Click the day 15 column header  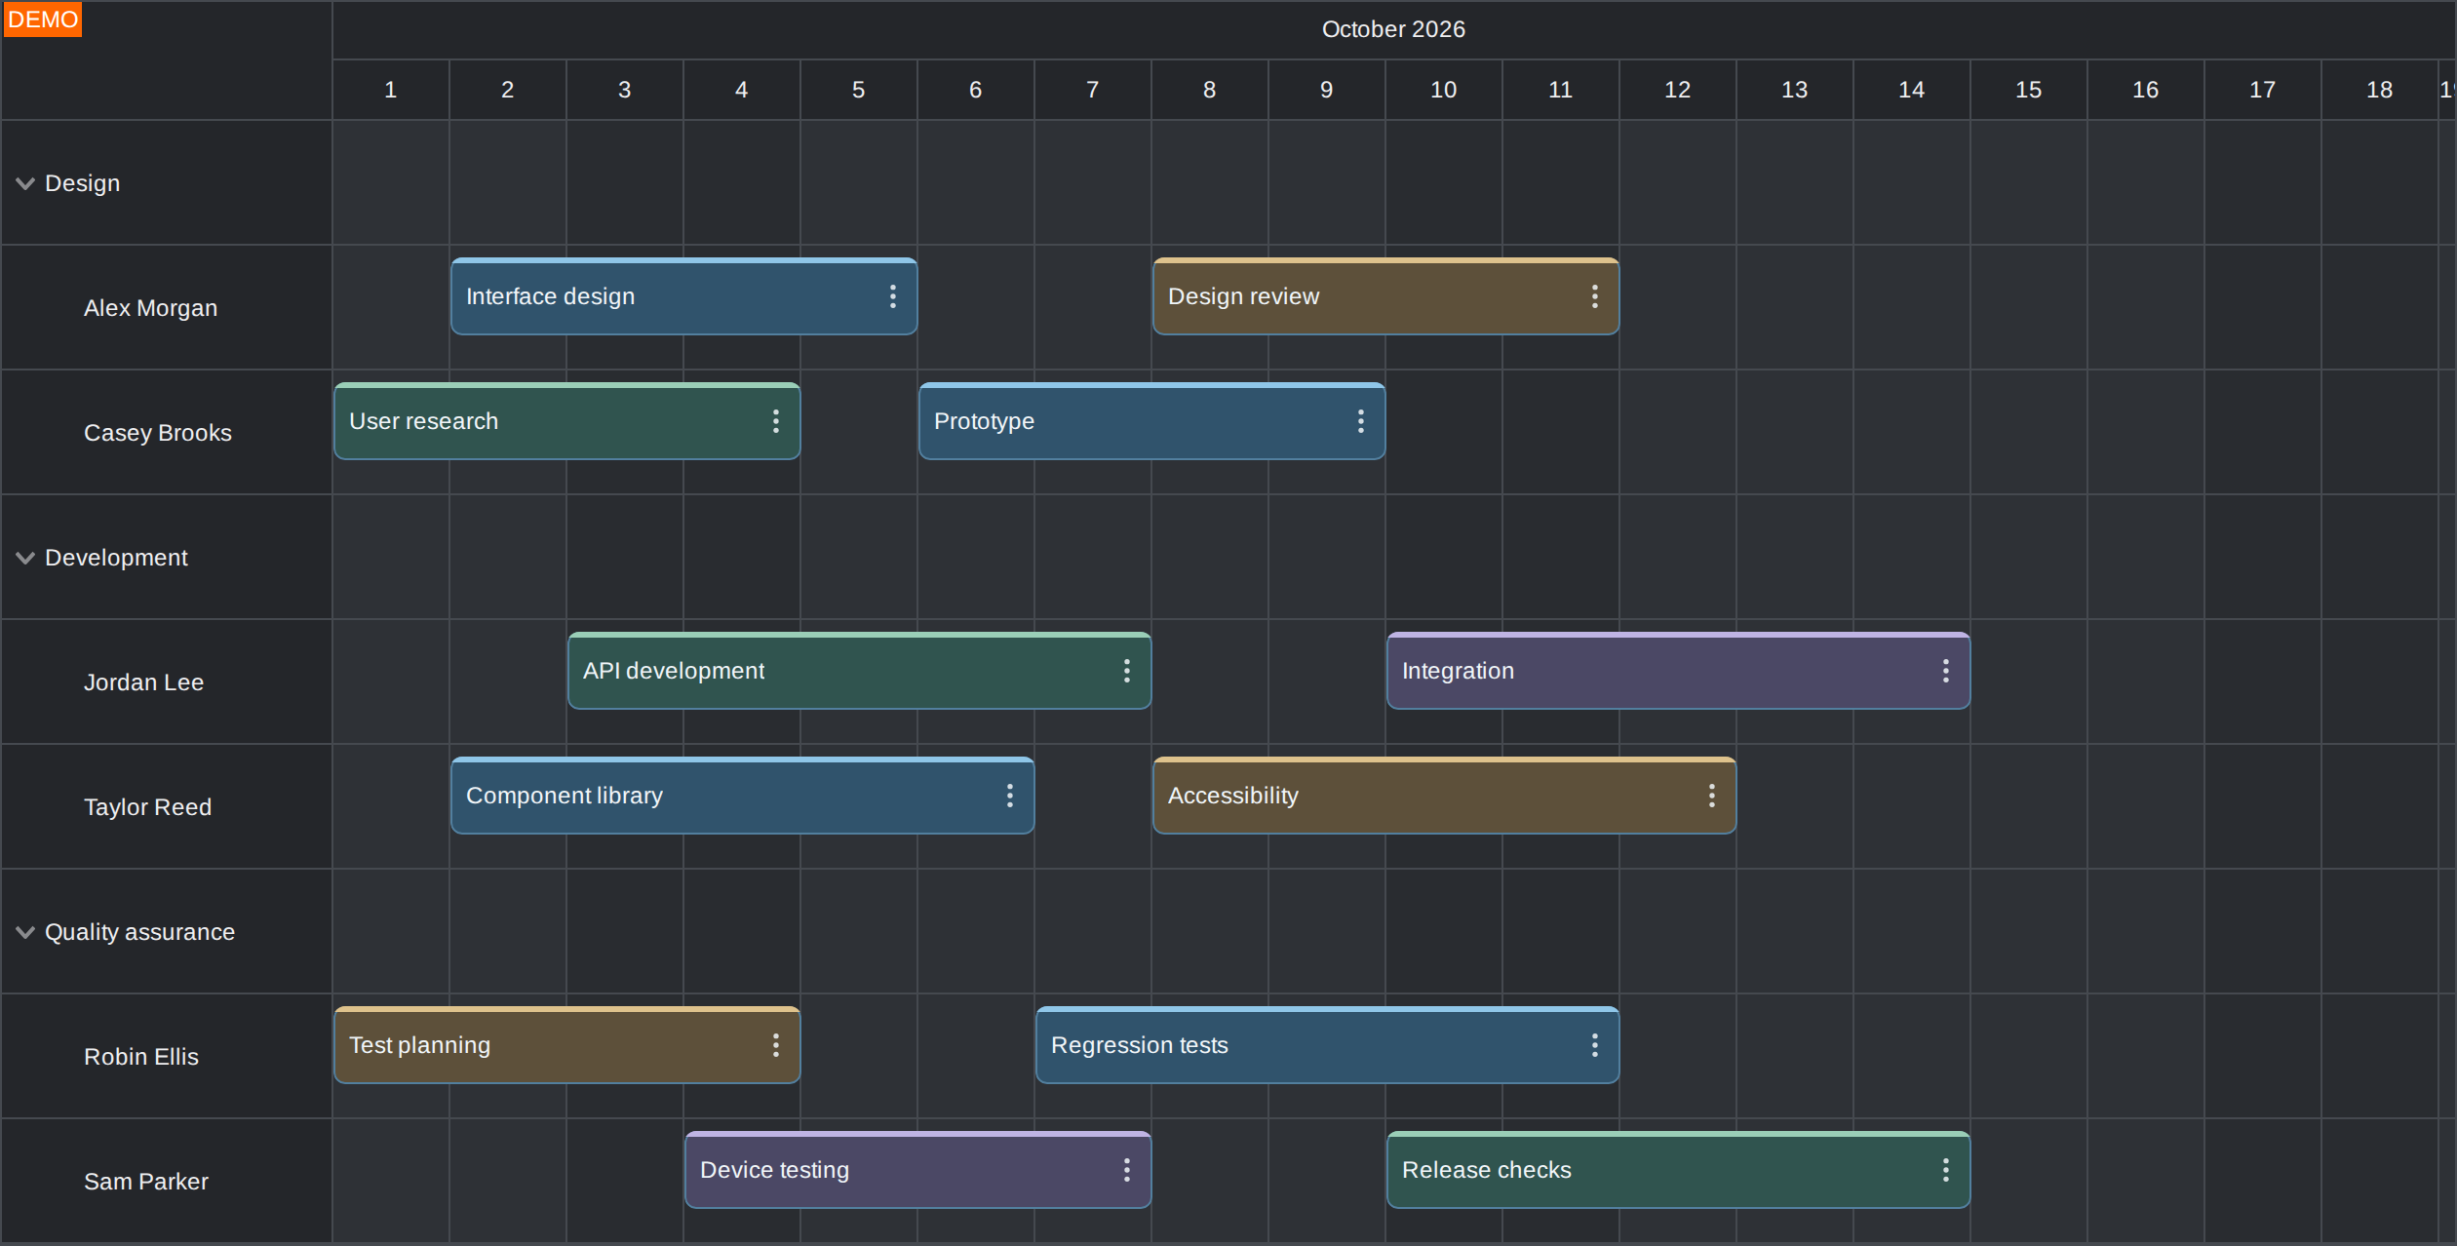coord(2028,90)
